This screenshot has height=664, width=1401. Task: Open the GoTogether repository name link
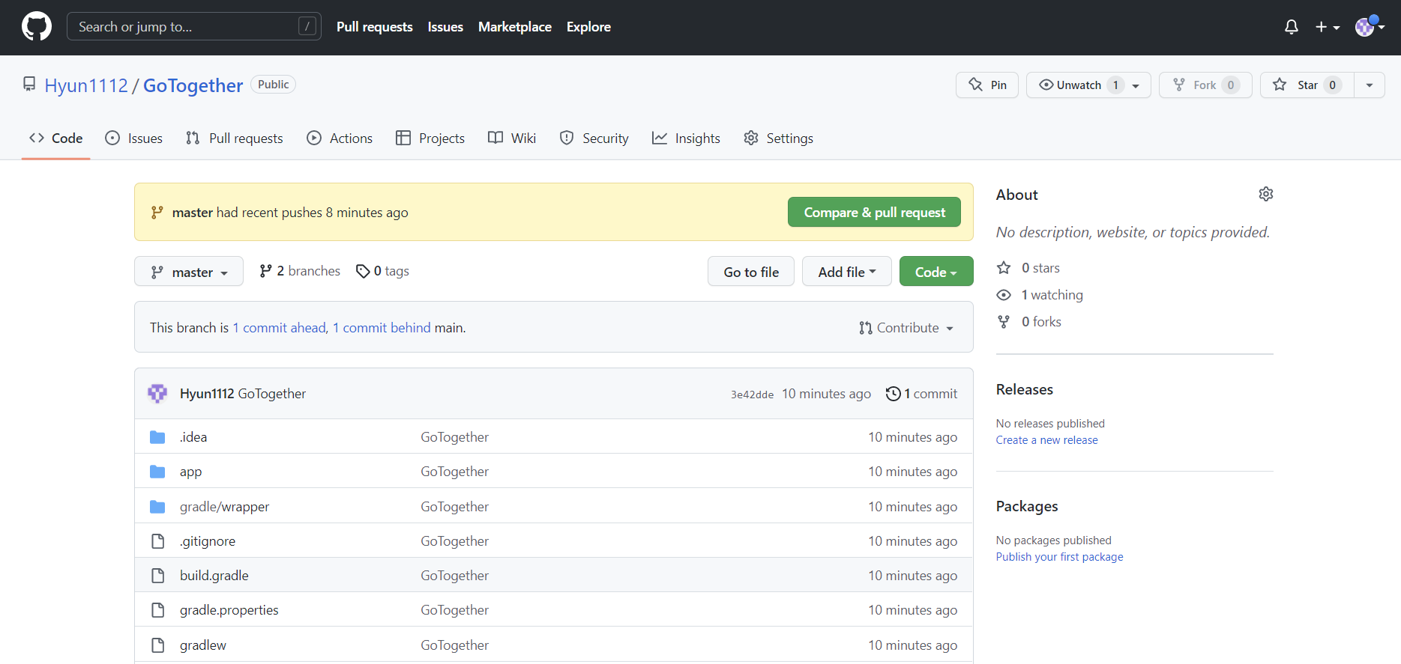coord(193,85)
